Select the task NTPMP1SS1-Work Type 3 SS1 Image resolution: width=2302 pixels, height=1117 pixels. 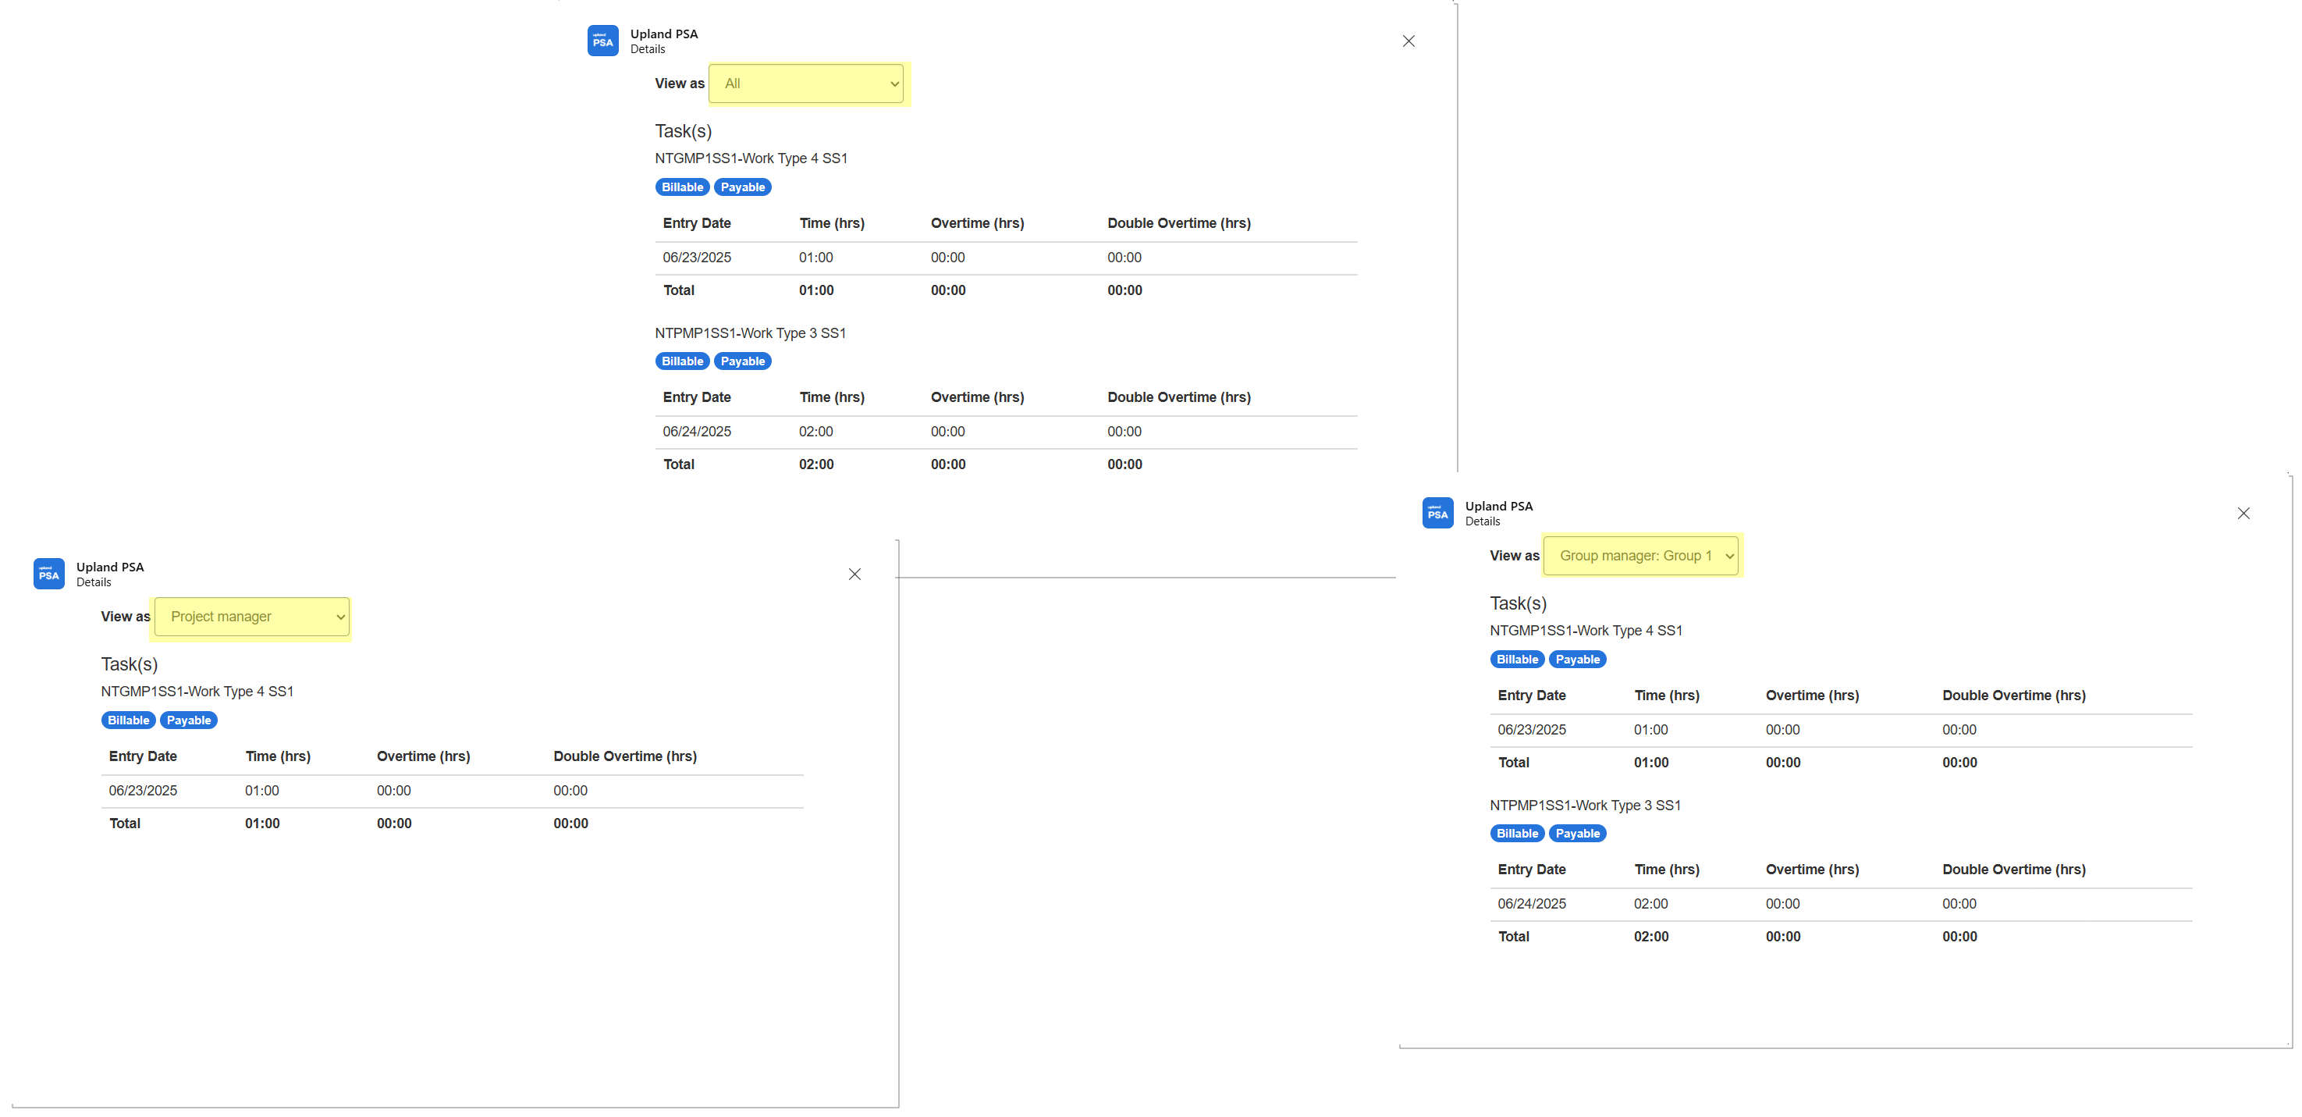pyautogui.click(x=751, y=333)
